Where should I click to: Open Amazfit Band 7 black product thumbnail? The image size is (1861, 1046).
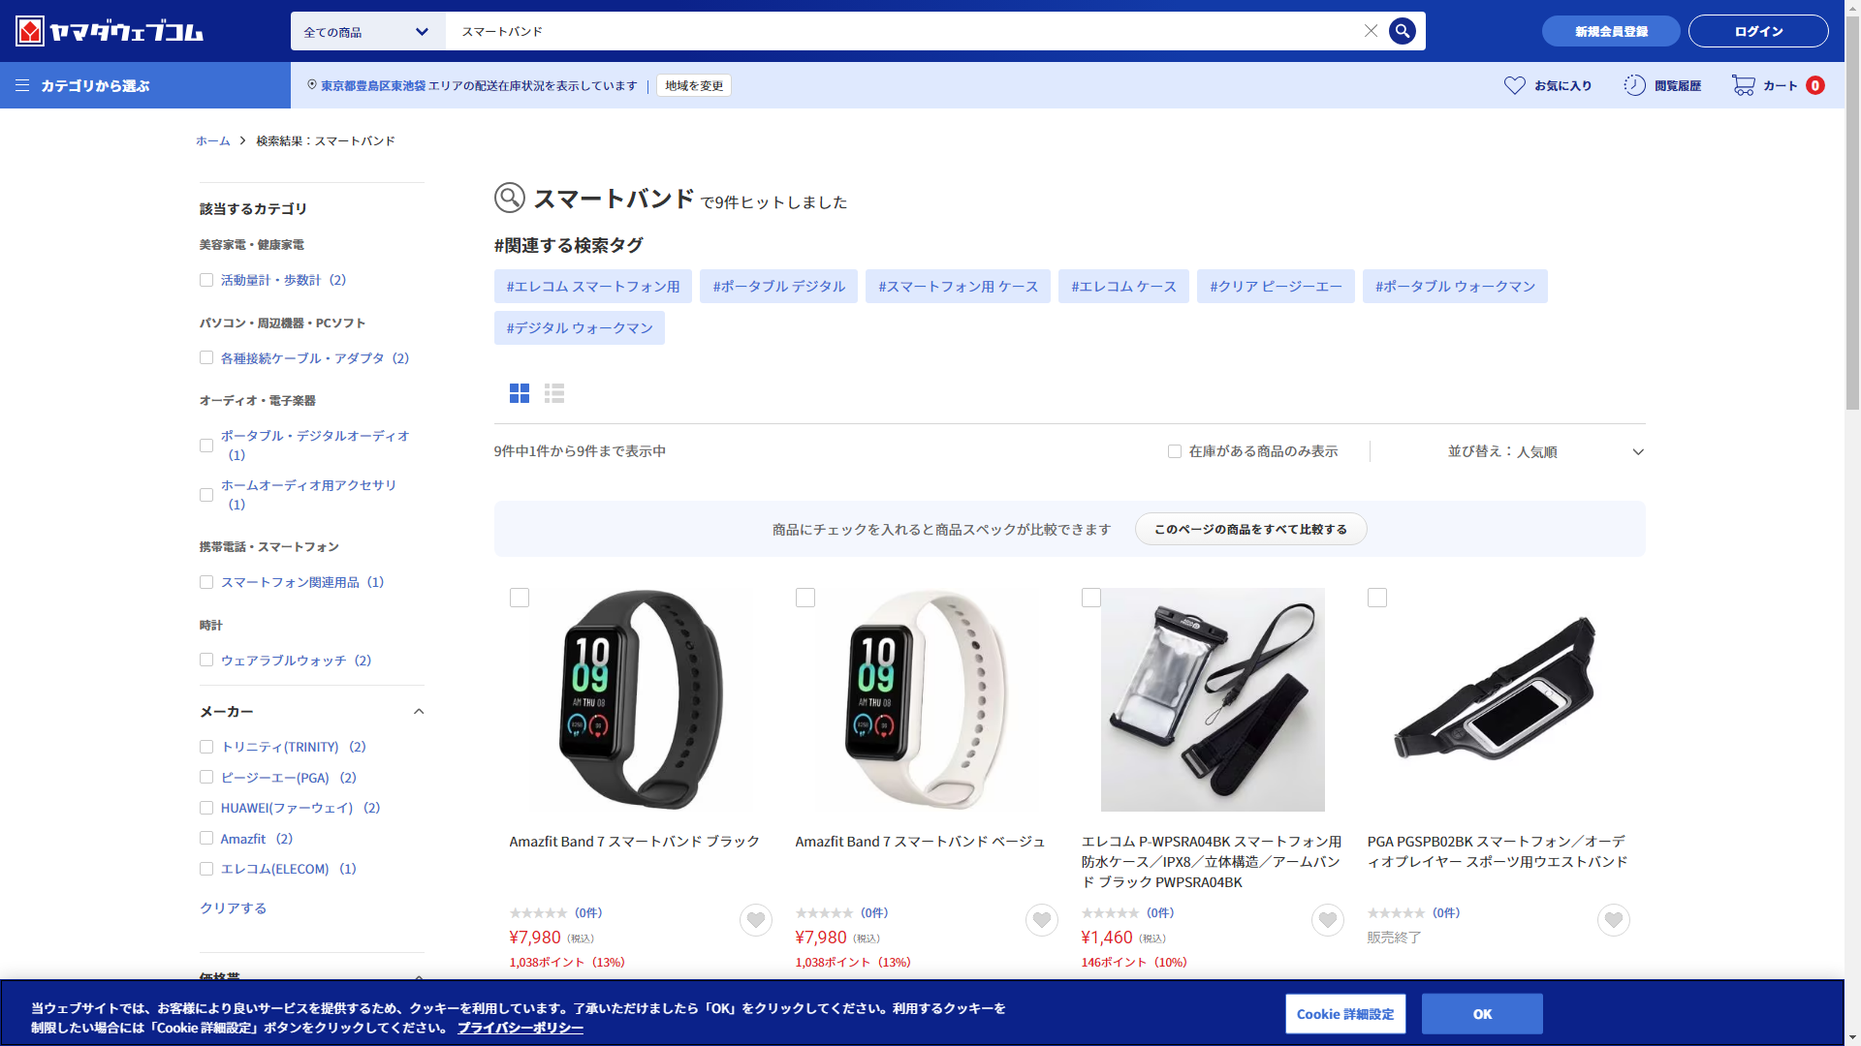640,699
